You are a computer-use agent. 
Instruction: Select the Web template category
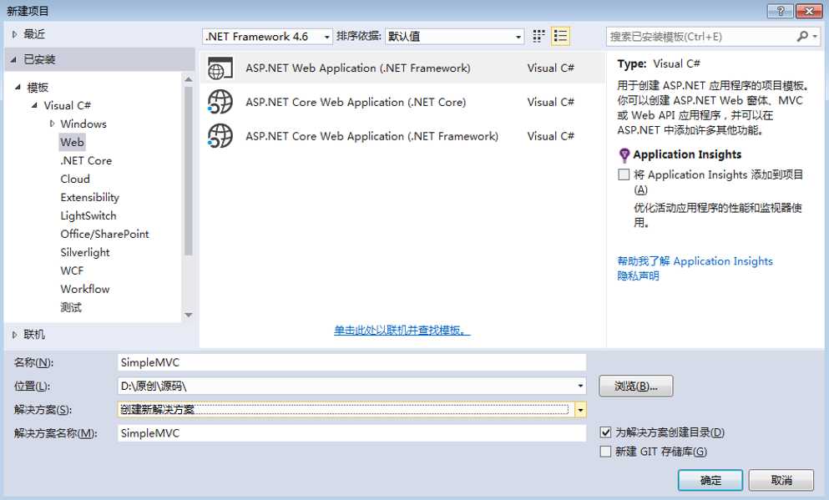pyautogui.click(x=72, y=142)
